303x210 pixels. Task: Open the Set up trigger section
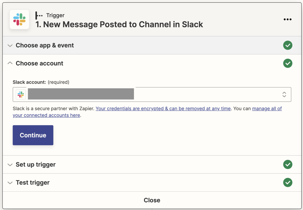click(36, 165)
